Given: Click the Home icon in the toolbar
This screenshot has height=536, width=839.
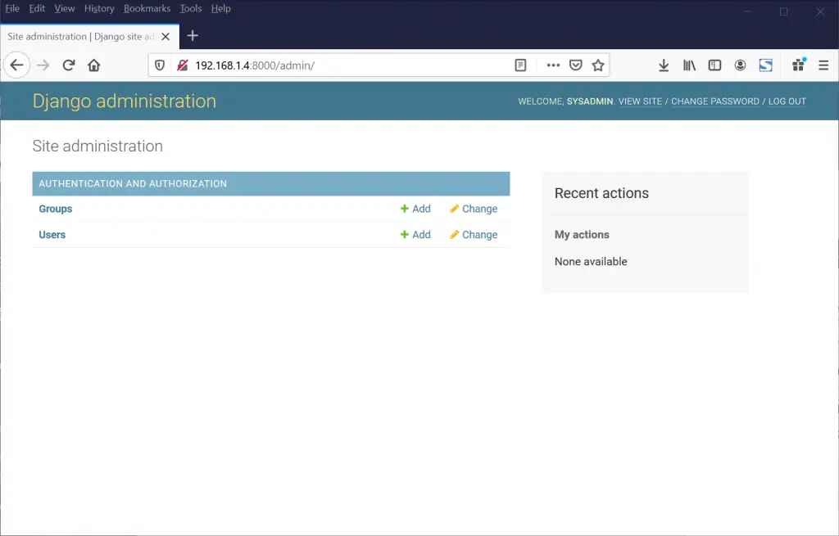Looking at the screenshot, I should tap(93, 65).
